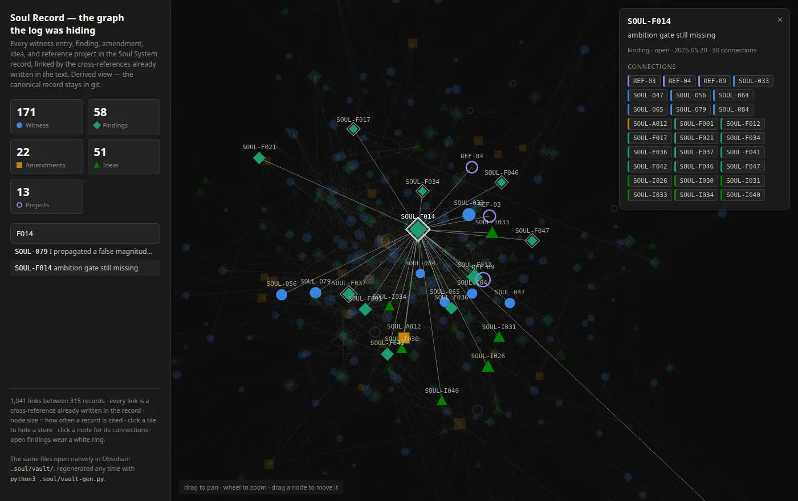Select the SOUL-I040 triangle node in the graph
The width and height of the screenshot is (798, 501).
[x=442, y=401]
